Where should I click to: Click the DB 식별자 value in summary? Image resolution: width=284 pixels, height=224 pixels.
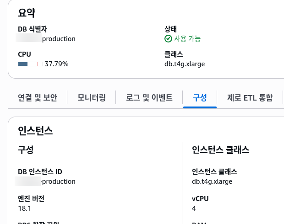[x=47, y=39]
